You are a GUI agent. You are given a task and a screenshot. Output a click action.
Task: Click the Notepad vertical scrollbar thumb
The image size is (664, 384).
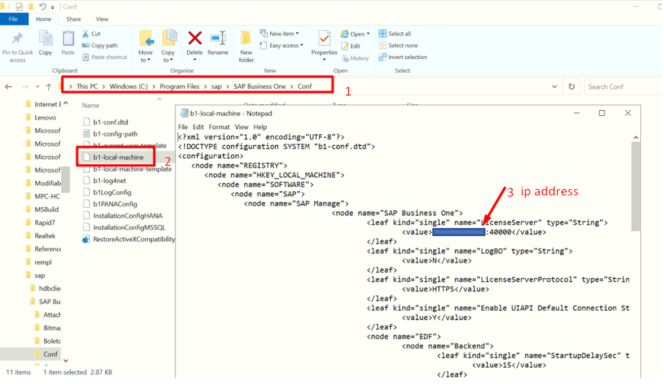pyautogui.click(x=636, y=186)
